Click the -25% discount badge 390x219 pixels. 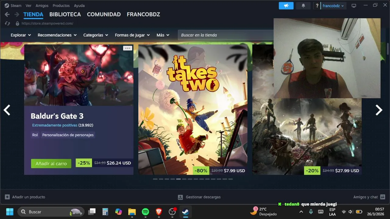[84, 163]
